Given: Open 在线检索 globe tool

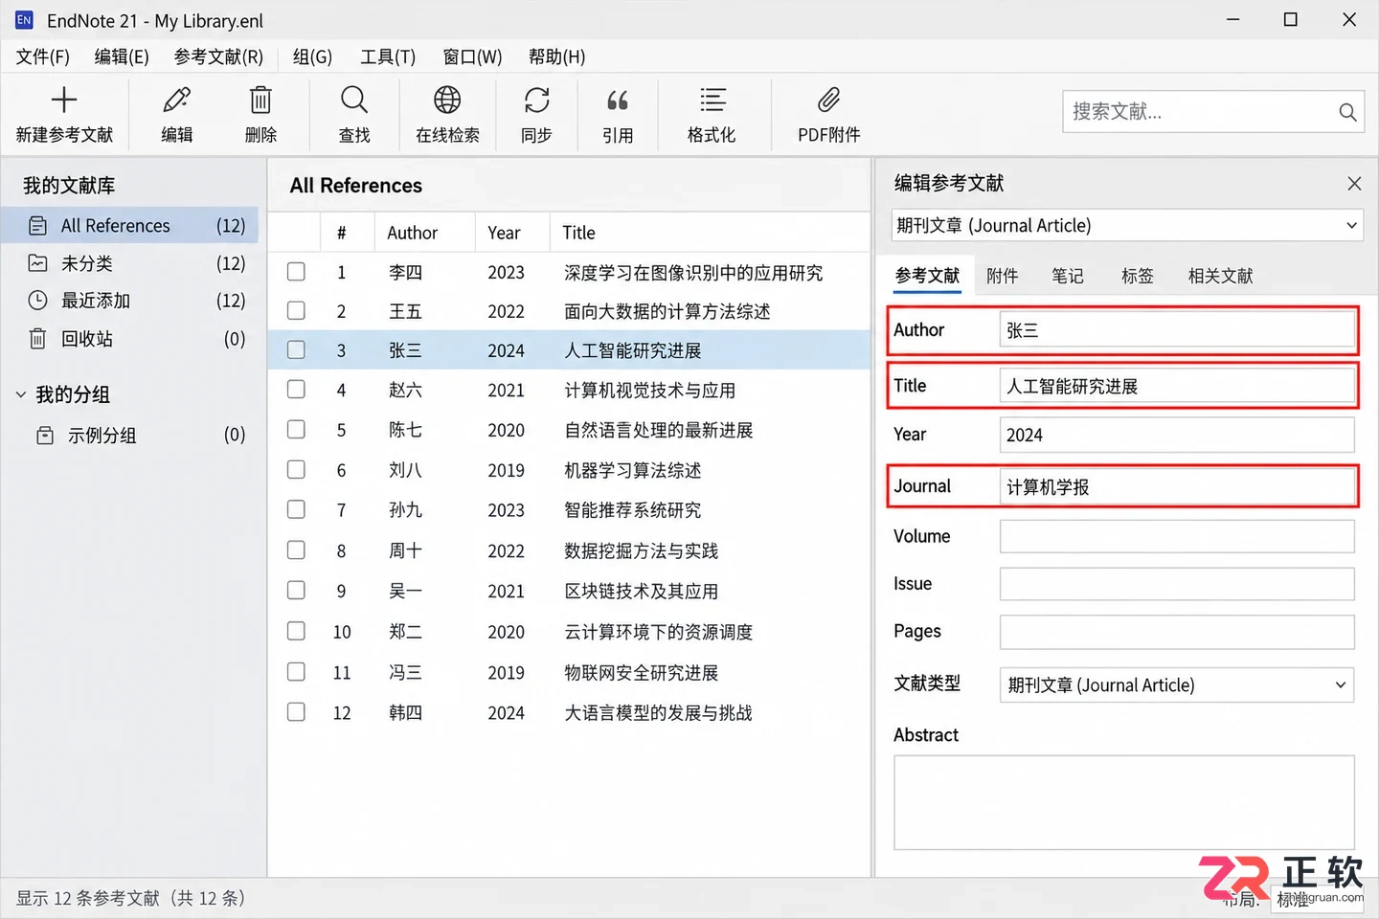Looking at the screenshot, I should 447,100.
